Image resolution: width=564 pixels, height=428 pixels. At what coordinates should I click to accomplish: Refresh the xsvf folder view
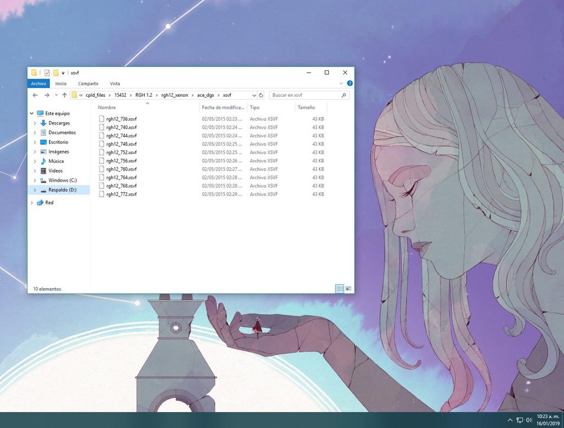point(261,95)
